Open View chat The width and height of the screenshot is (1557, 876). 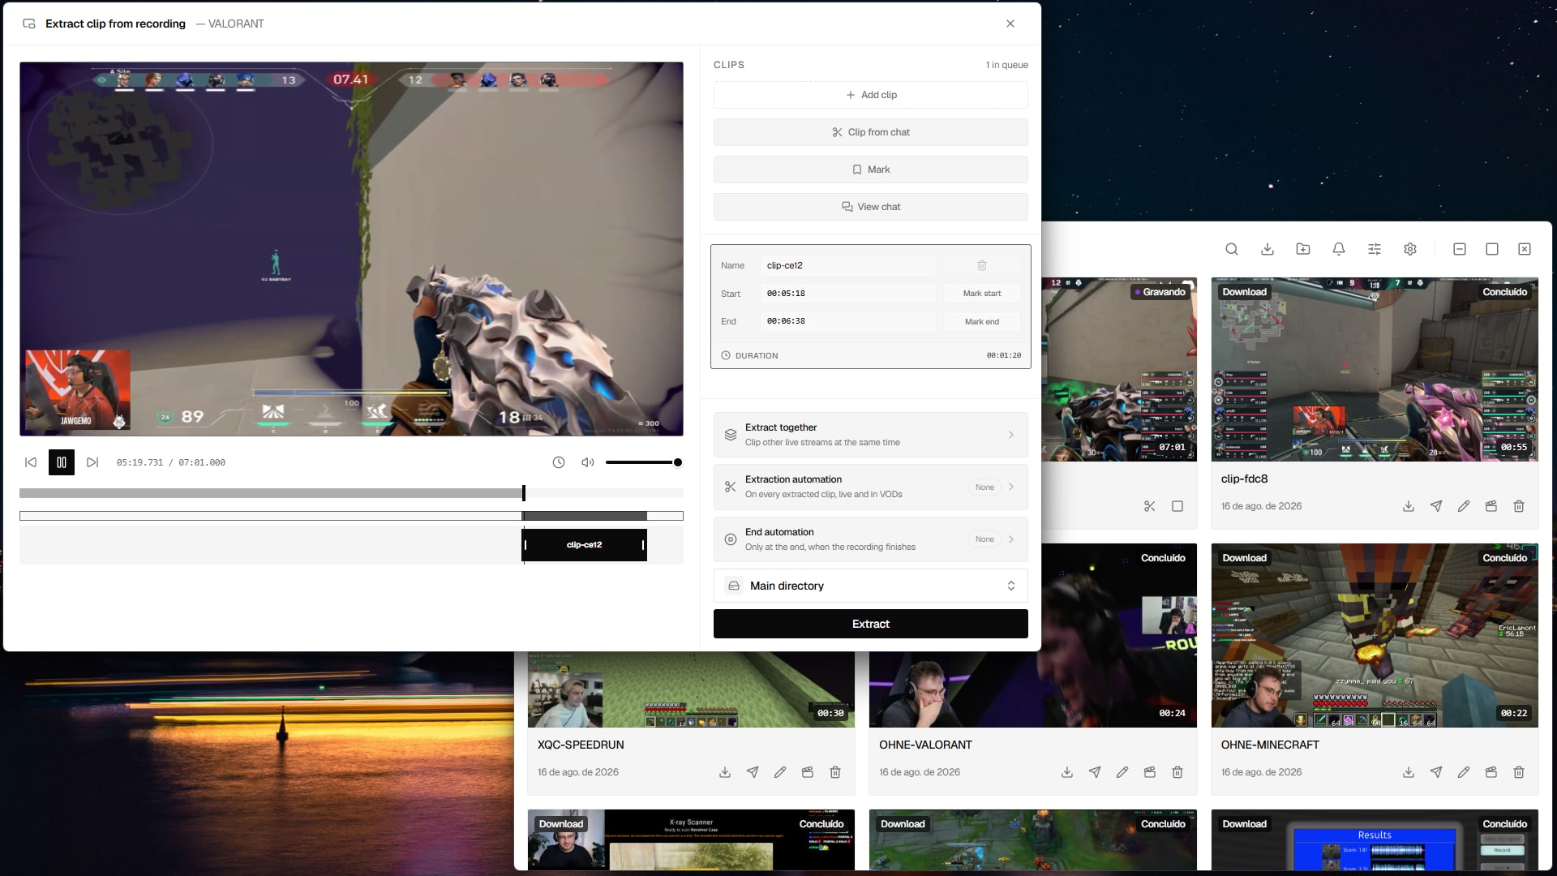tap(871, 207)
